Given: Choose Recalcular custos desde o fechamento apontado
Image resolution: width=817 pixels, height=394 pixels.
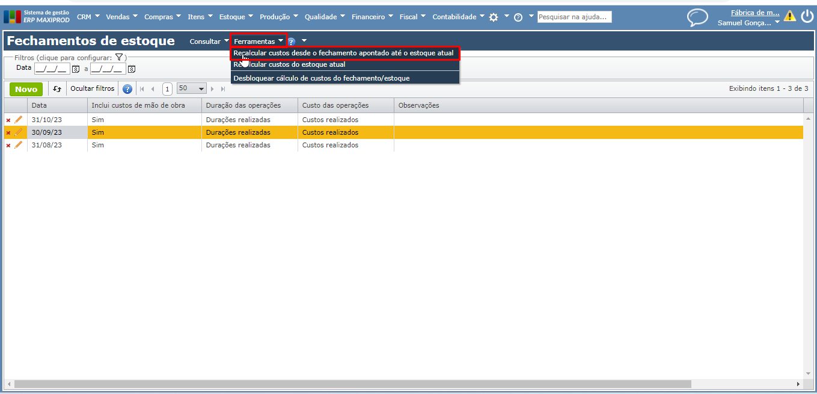Looking at the screenshot, I should coord(345,54).
